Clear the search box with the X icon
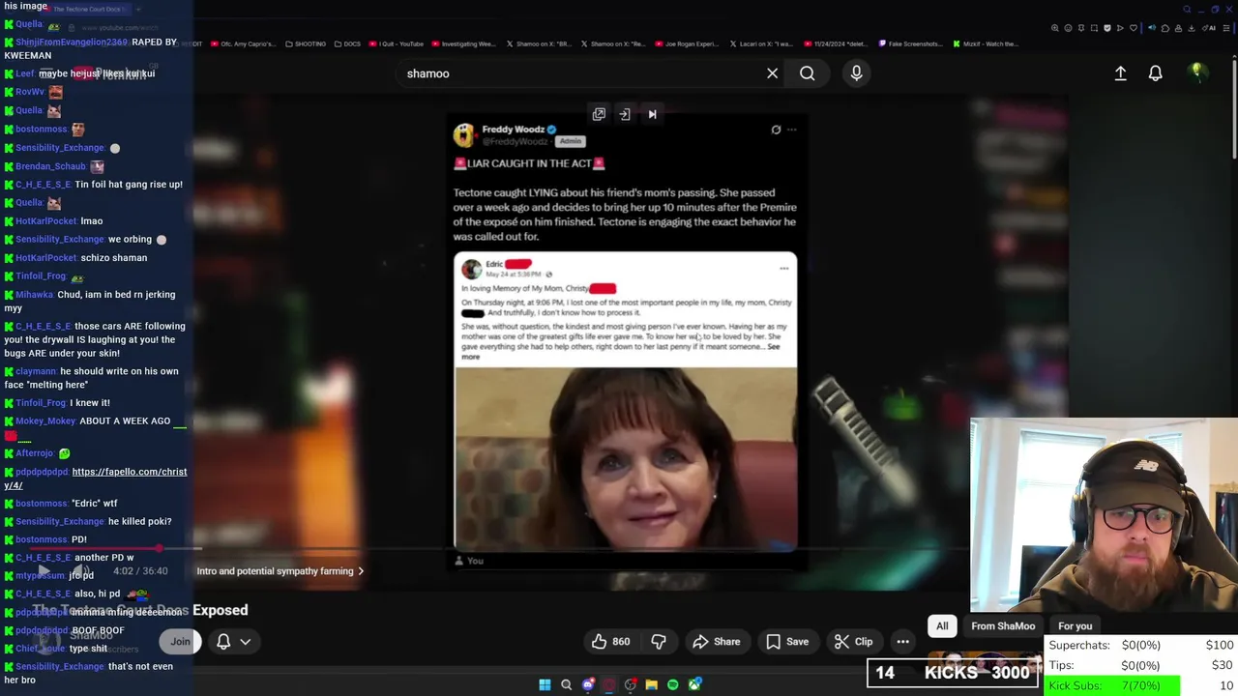The height and width of the screenshot is (696, 1238). 772,73
